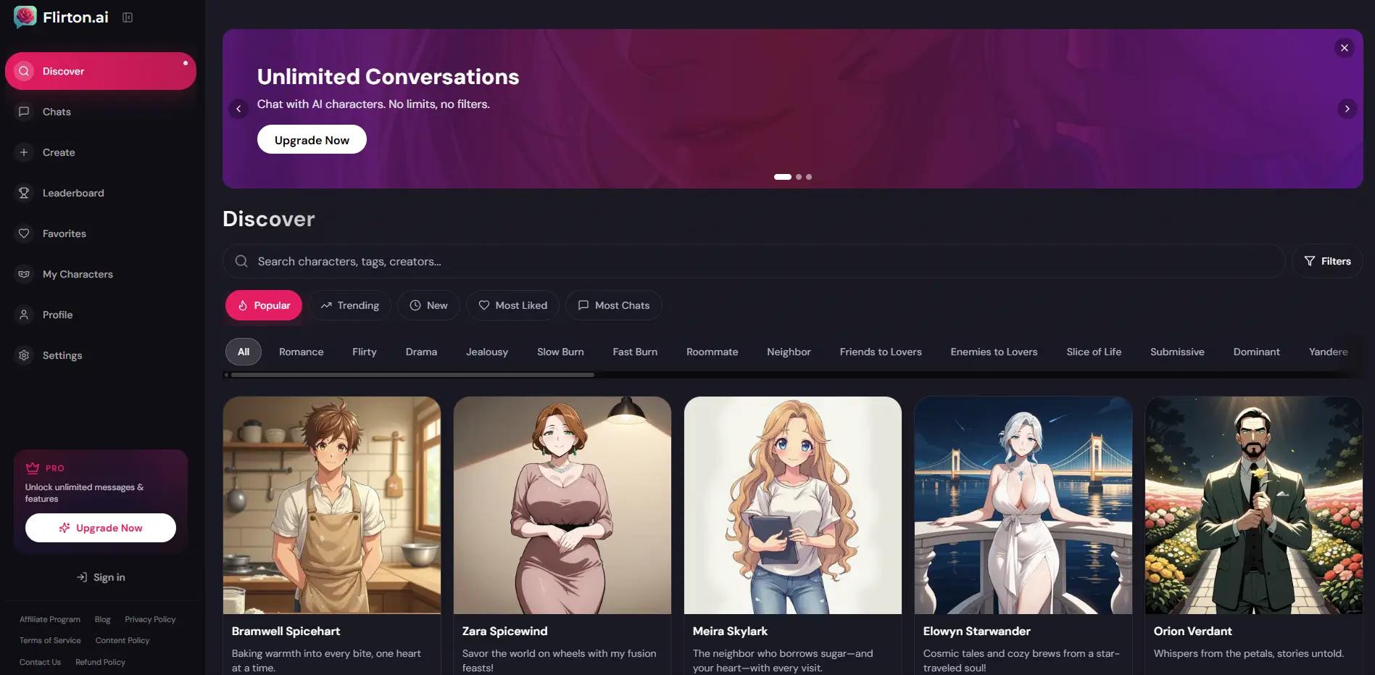Select the Fast Burn category
This screenshot has width=1375, height=675.
[635, 352]
